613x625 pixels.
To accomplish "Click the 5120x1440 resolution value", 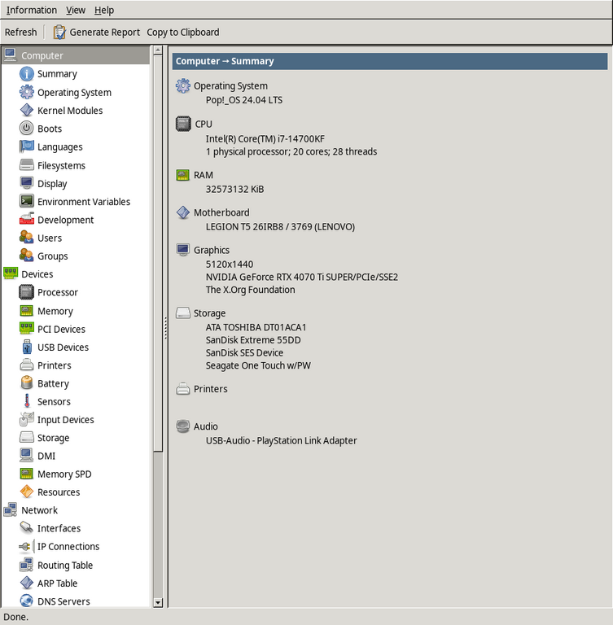I will [x=230, y=264].
